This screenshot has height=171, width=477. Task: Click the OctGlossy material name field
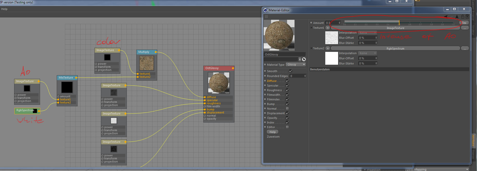click(285, 54)
